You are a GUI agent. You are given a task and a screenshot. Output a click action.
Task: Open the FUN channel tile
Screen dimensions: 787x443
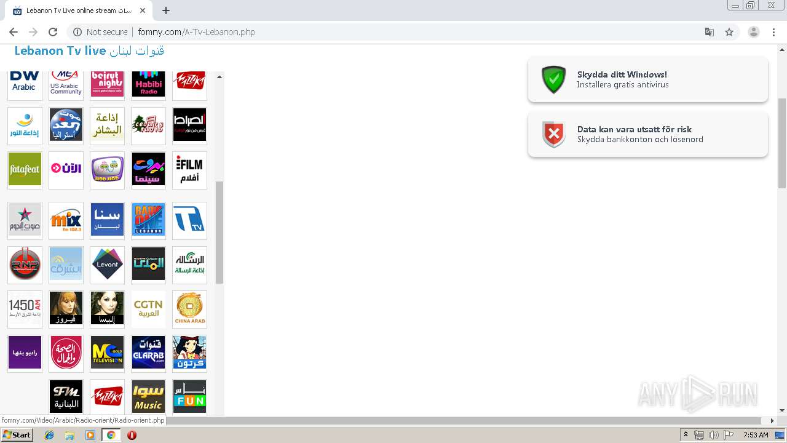tap(189, 397)
